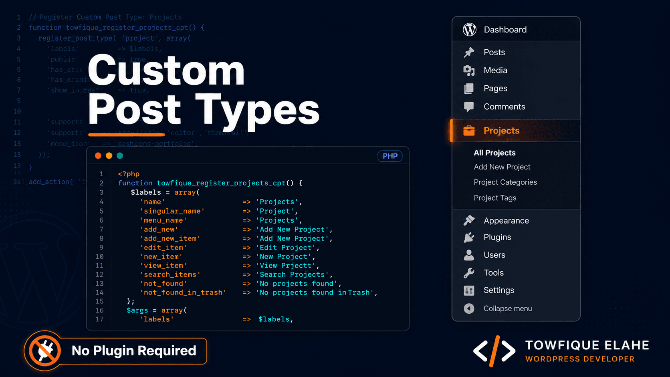Image resolution: width=670 pixels, height=377 pixels.
Task: Click the Users person icon
Action: (x=469, y=255)
